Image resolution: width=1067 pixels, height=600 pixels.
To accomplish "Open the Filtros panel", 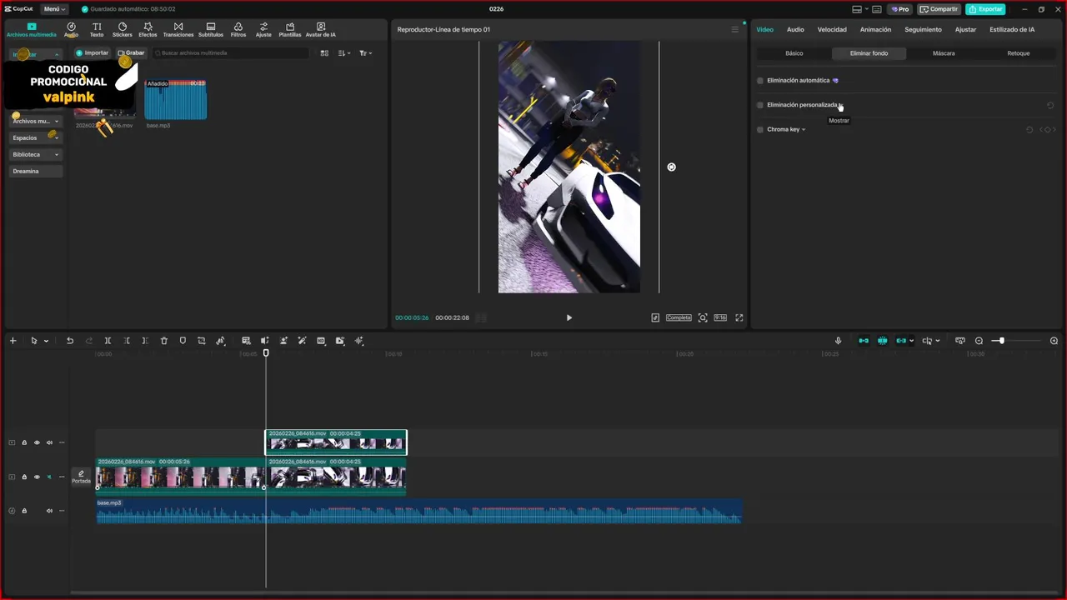I will (x=238, y=30).
